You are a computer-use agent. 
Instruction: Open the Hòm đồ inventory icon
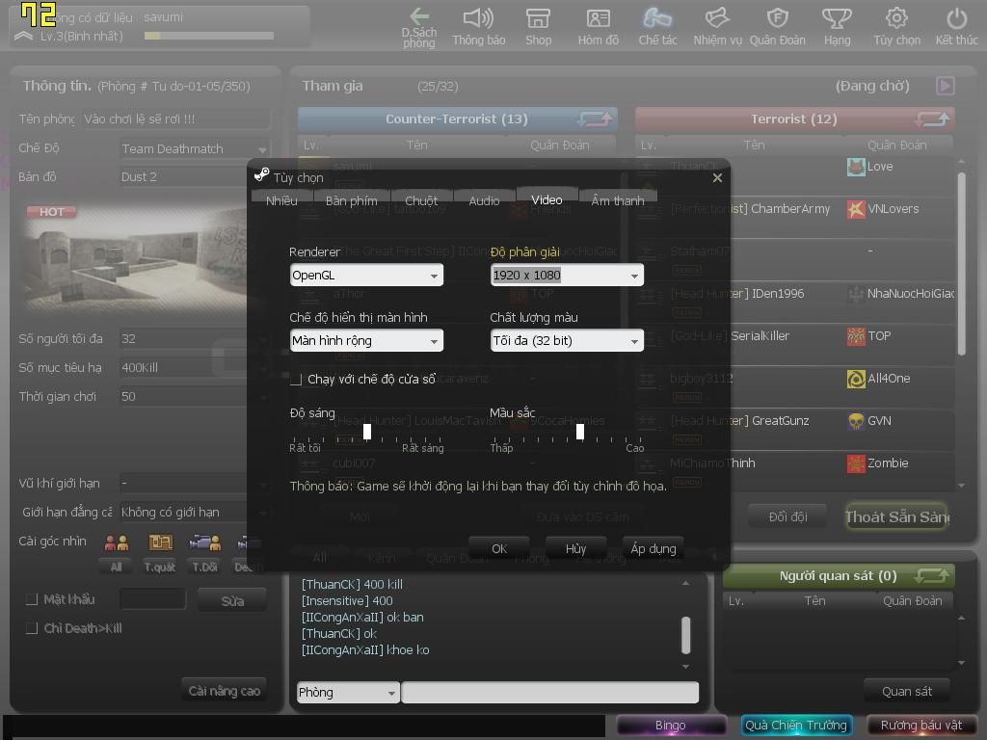click(x=598, y=26)
